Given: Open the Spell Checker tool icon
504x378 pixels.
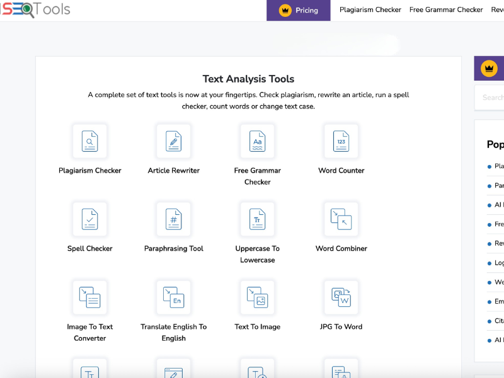Looking at the screenshot, I should click(89, 219).
